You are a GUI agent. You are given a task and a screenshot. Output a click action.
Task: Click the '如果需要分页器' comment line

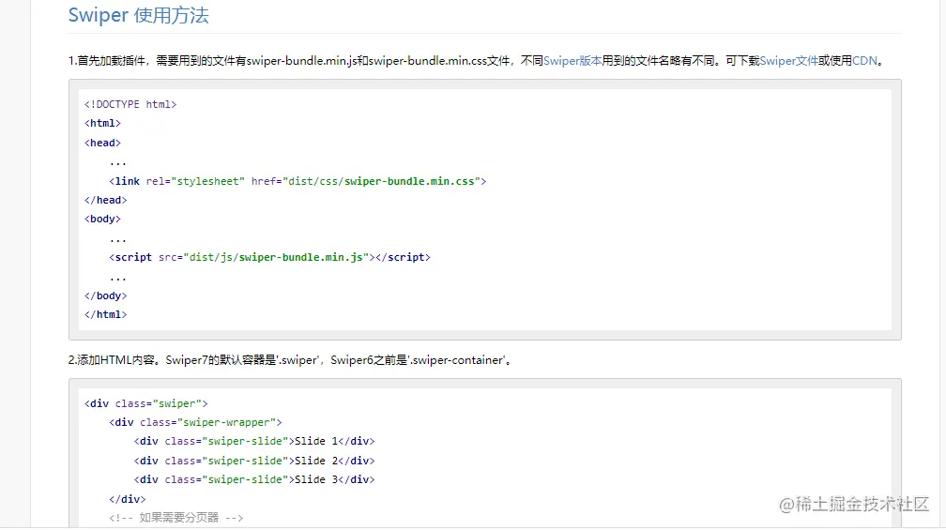click(176, 518)
